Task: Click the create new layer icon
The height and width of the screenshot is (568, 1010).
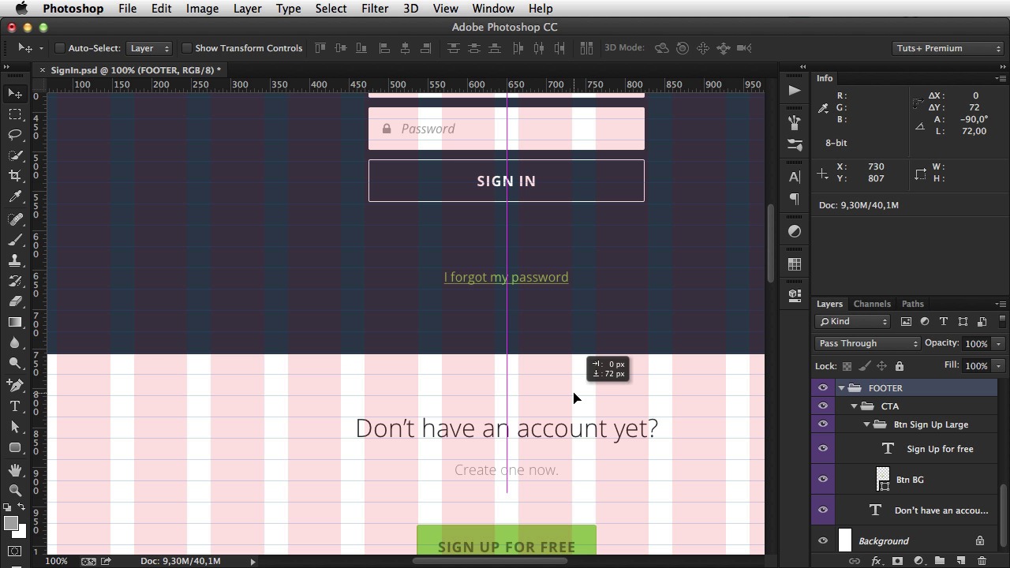Action: tap(961, 561)
